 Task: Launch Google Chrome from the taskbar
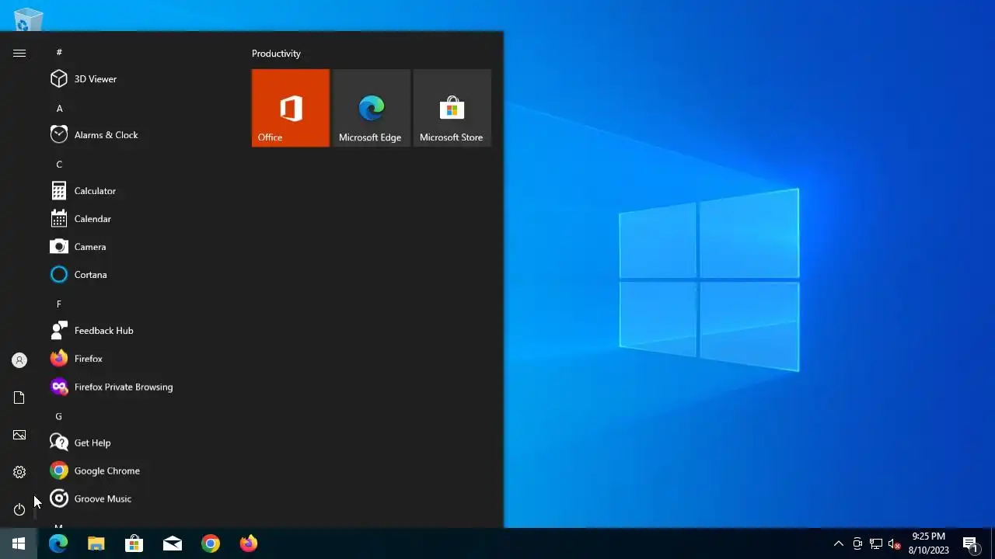pyautogui.click(x=211, y=543)
